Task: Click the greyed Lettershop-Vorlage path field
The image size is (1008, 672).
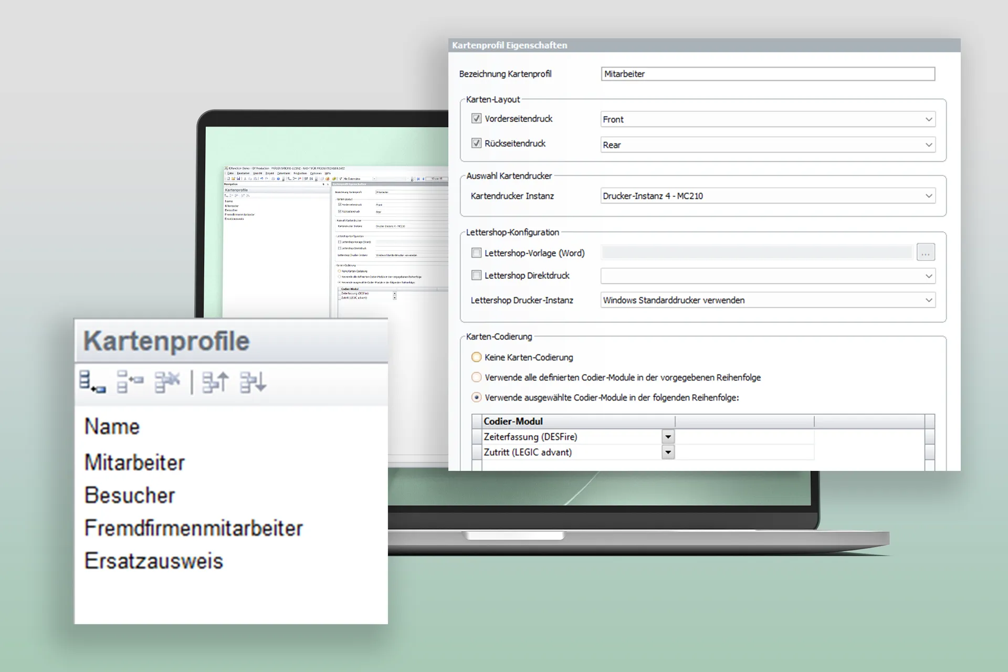Action: tap(757, 253)
